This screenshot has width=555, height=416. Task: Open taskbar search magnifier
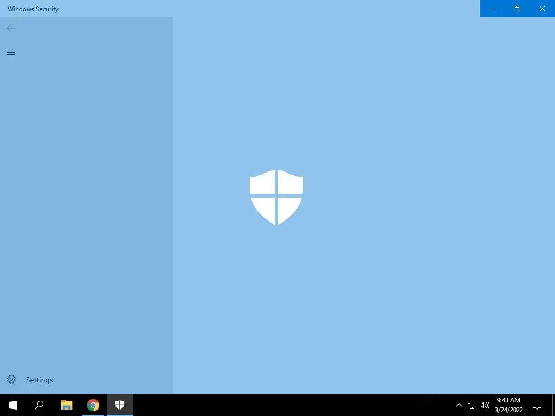(39, 405)
